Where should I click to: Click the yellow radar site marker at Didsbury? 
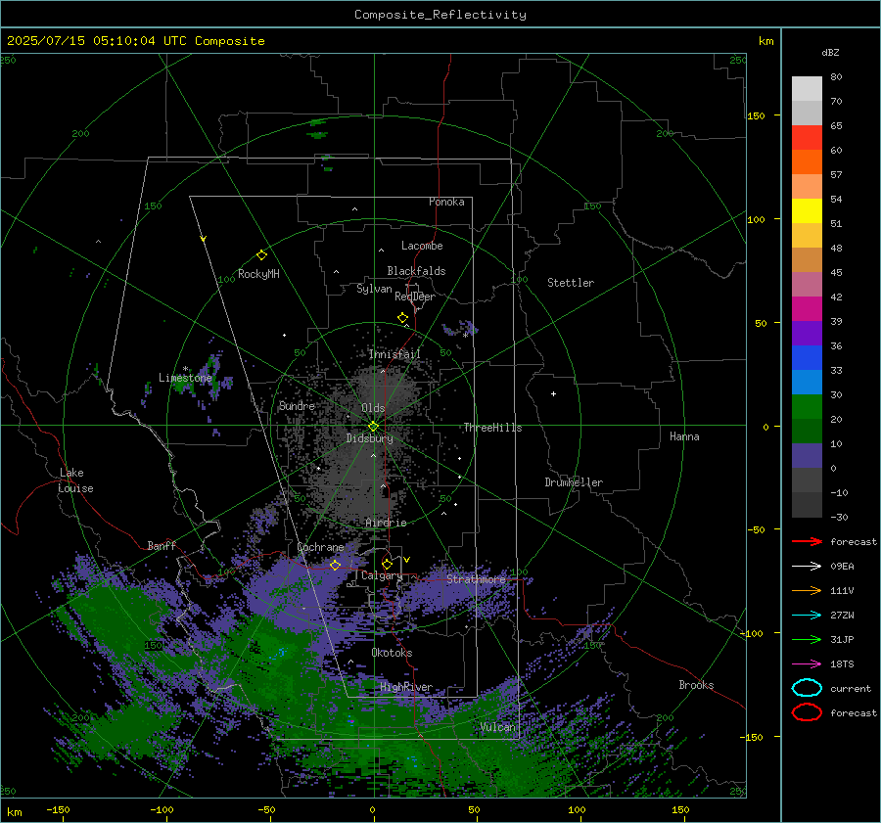(373, 427)
